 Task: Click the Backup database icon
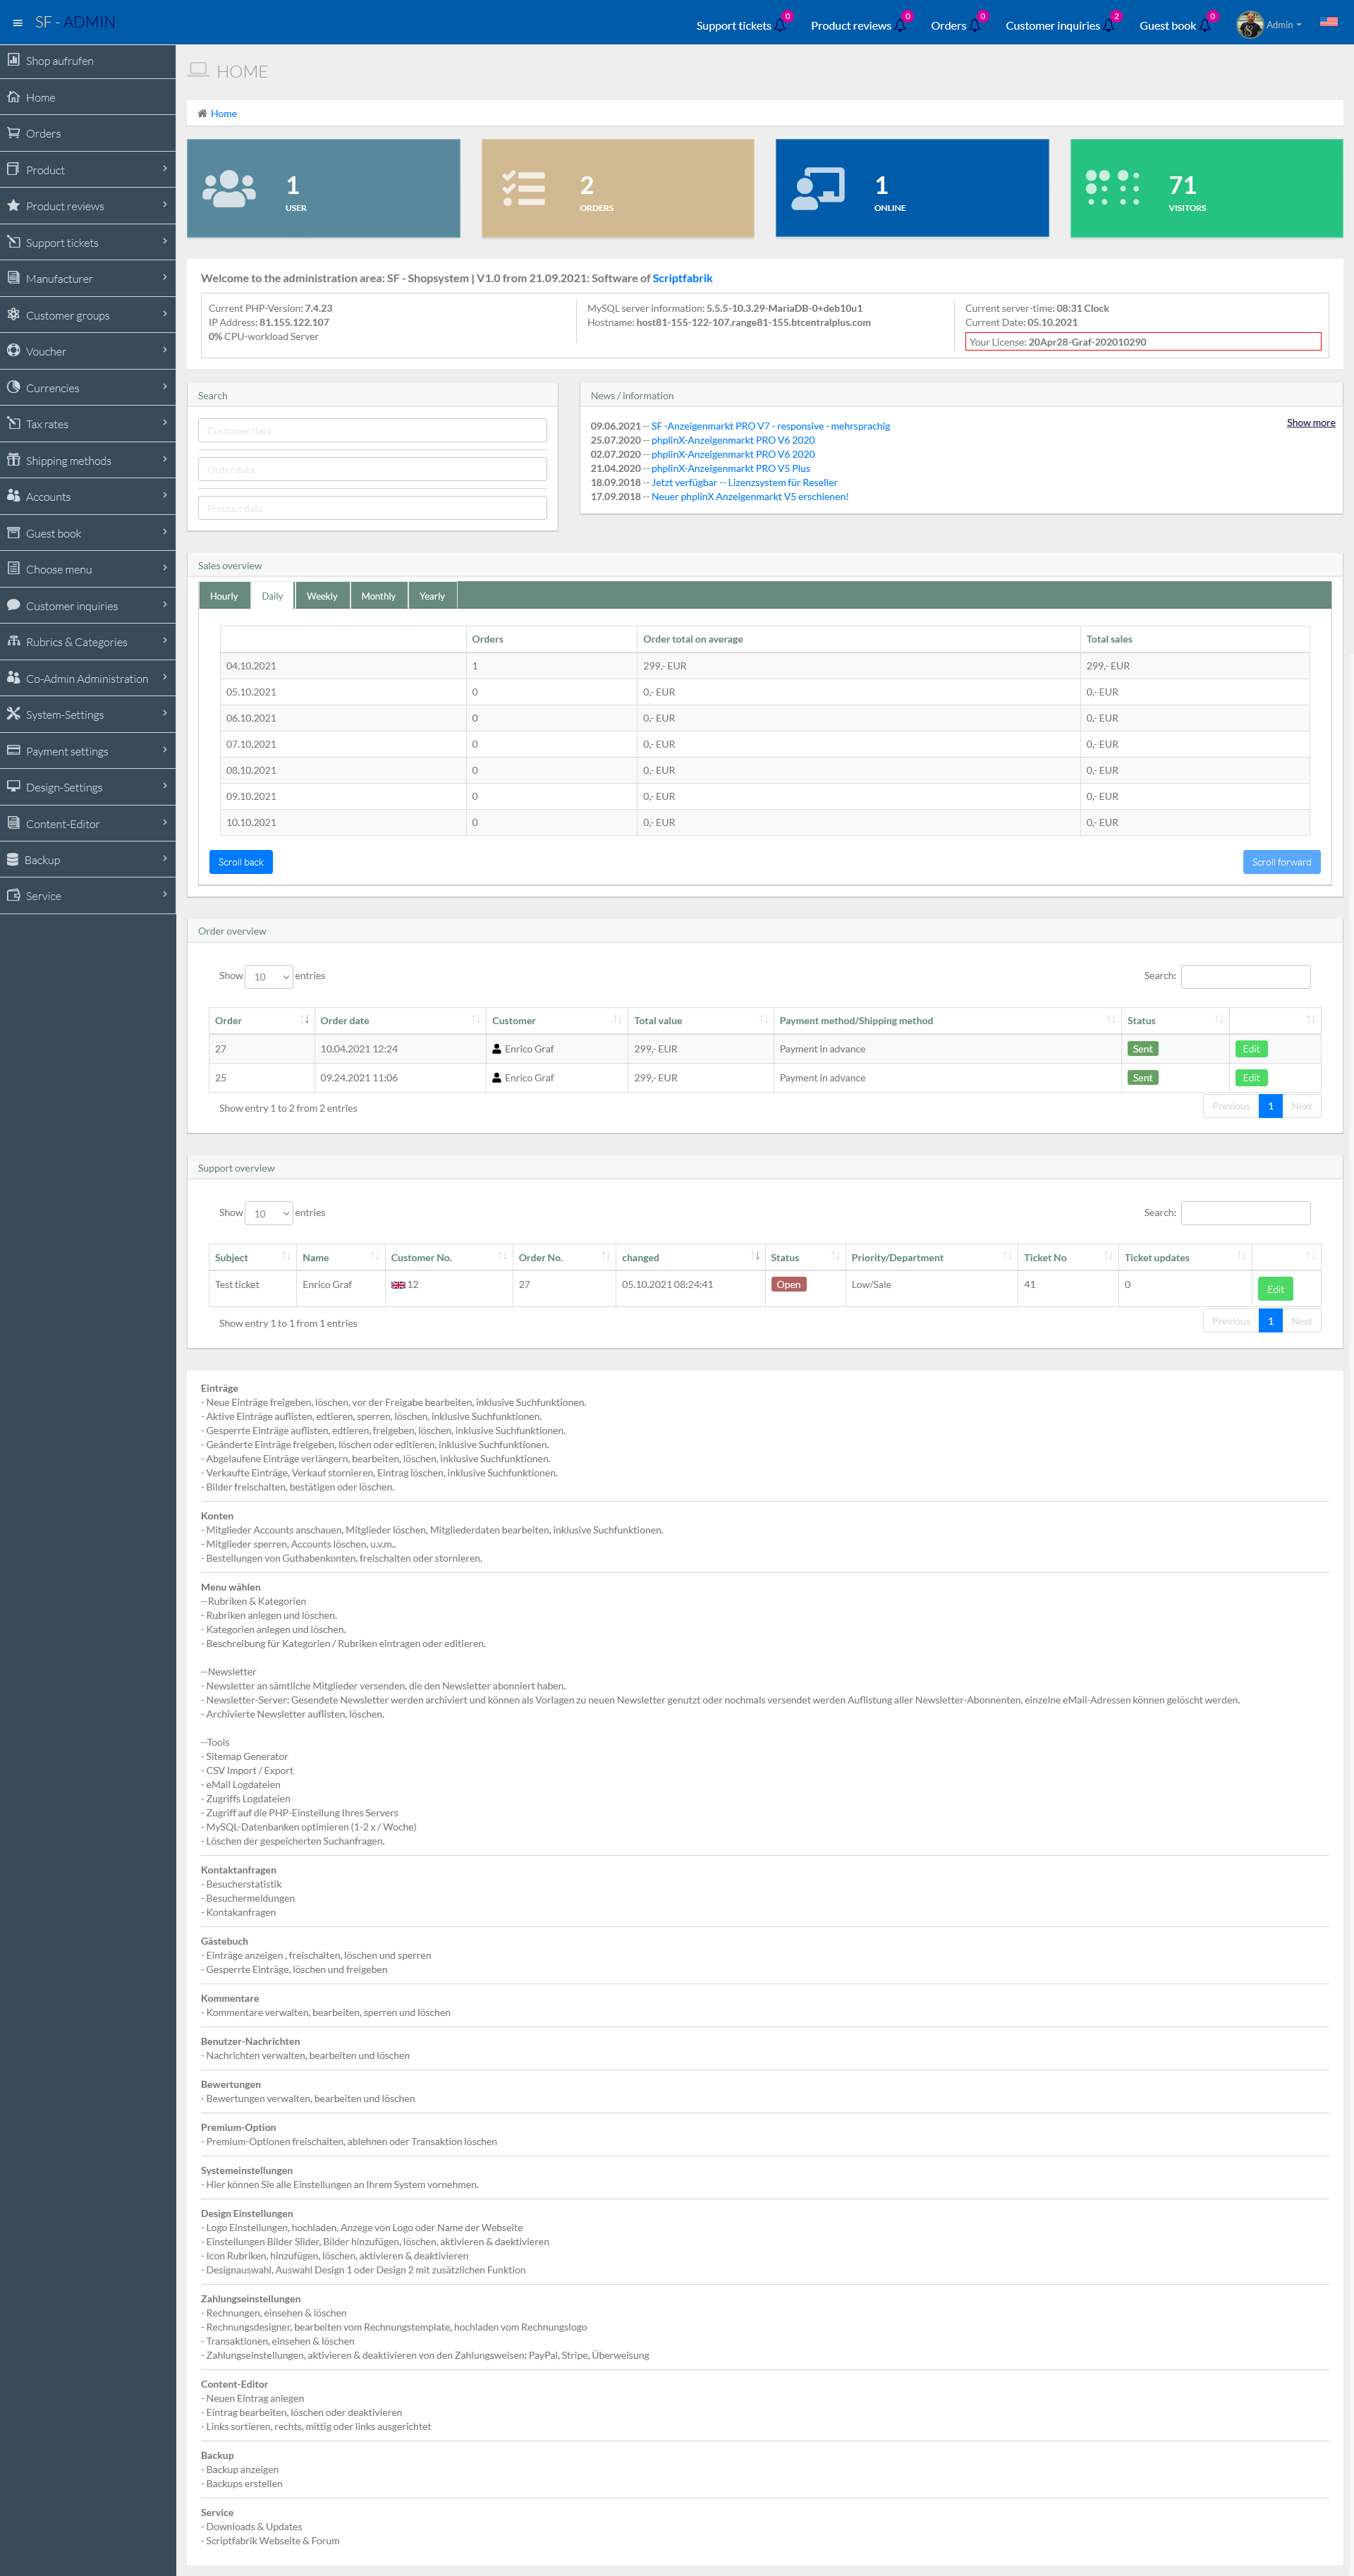13,859
